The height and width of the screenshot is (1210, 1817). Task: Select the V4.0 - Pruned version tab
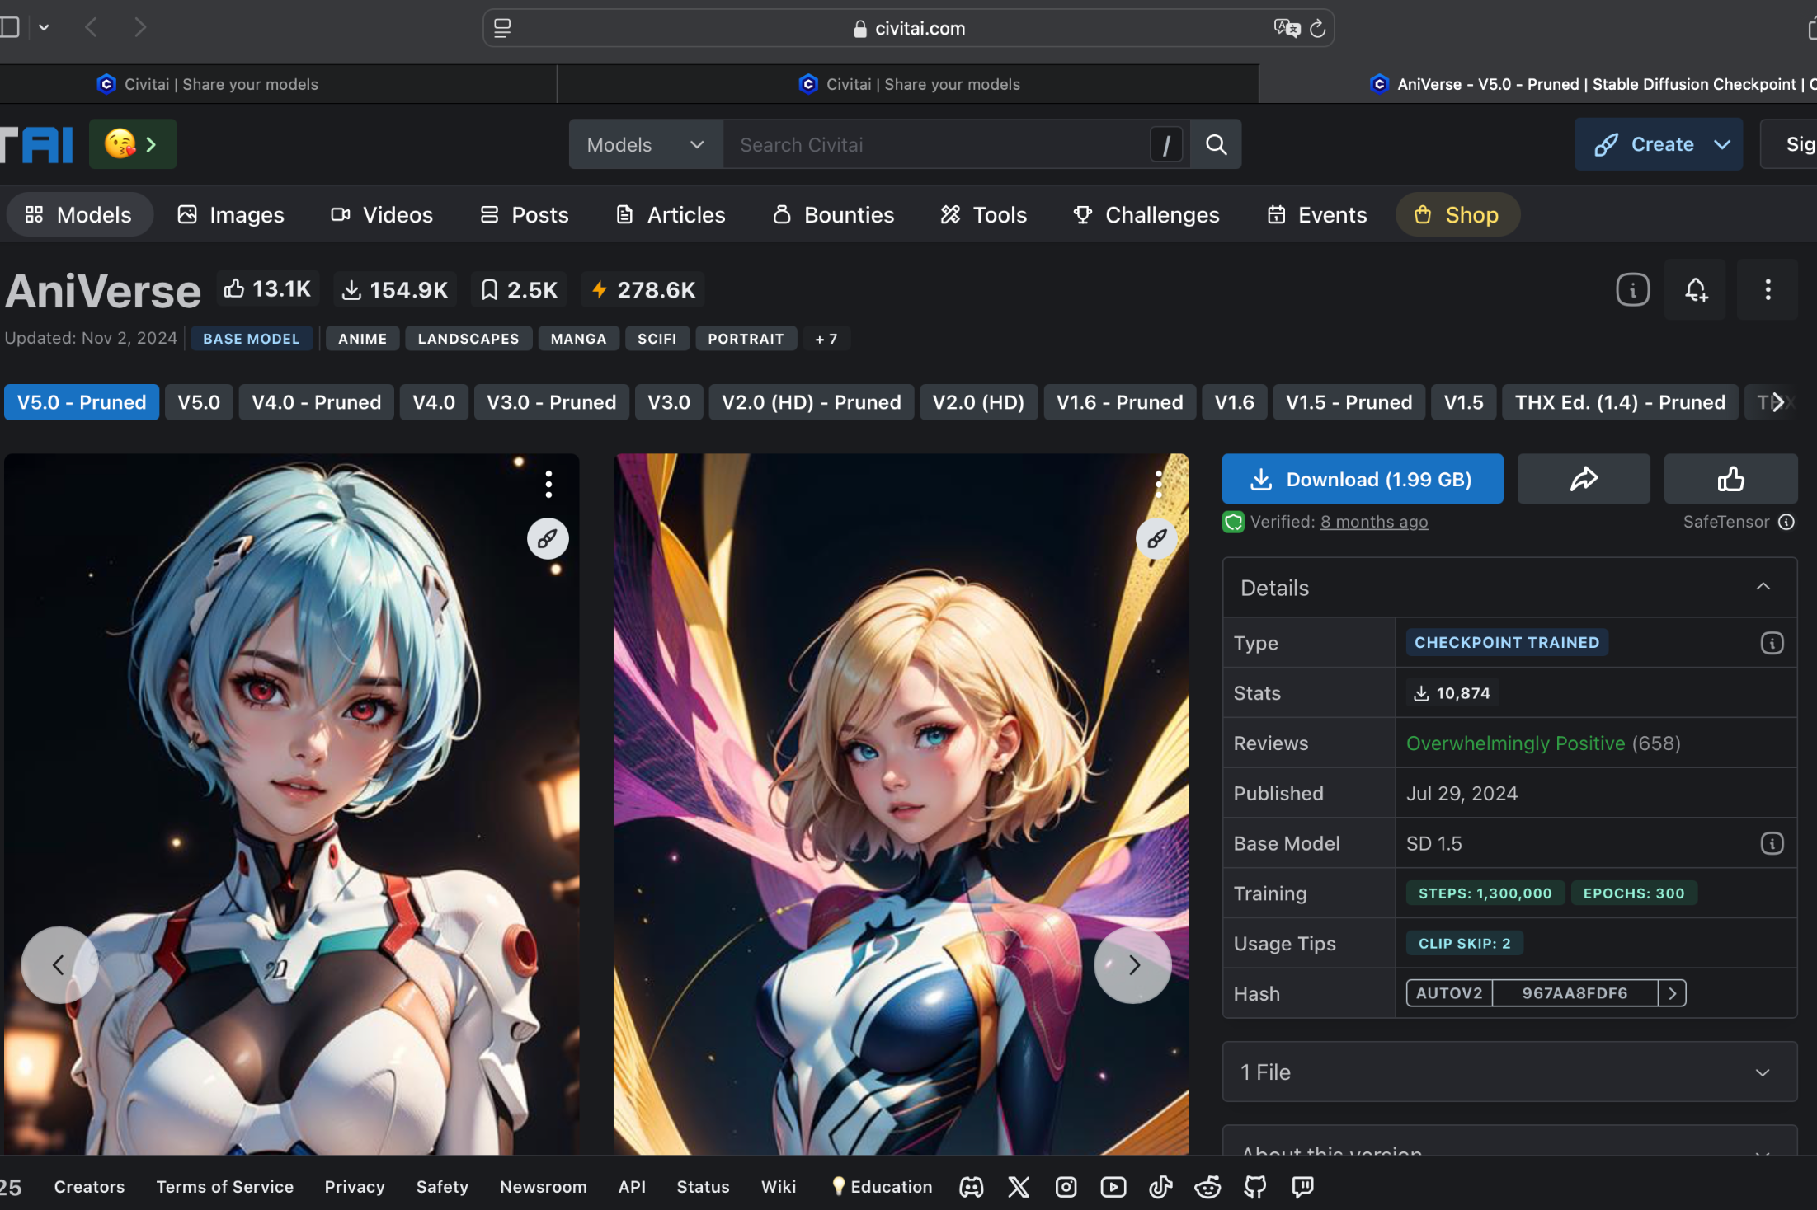[x=316, y=402]
